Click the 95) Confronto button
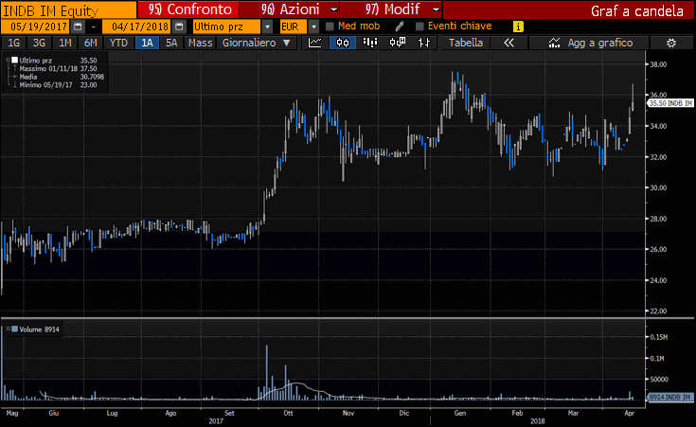Image resolution: width=696 pixels, height=427 pixels. pyautogui.click(x=188, y=9)
